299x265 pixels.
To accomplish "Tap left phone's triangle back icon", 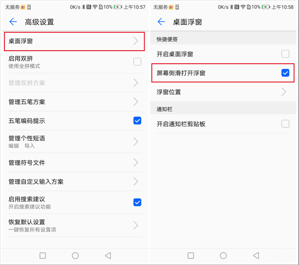I will (108, 255).
